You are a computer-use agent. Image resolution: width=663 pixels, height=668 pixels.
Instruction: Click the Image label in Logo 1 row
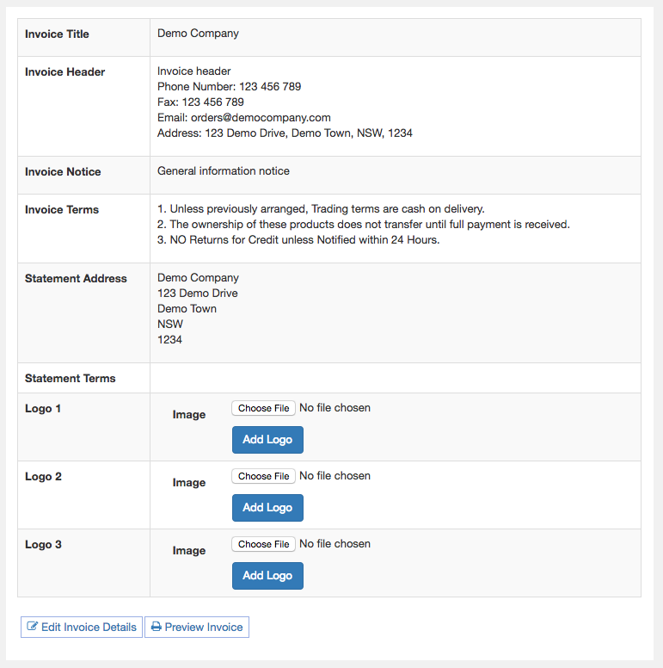click(x=189, y=415)
